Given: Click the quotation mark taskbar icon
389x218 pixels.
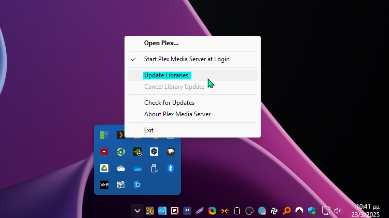Looking at the screenshot, I should pos(187,211).
